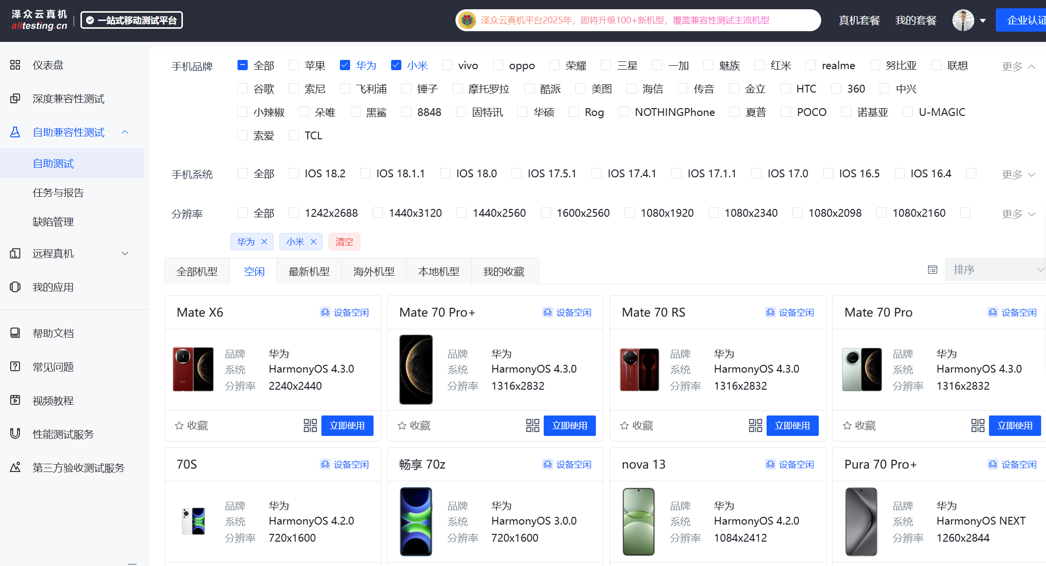Image resolution: width=1046 pixels, height=566 pixels.
Task: Click the 深度兼容性测试 sidebar icon
Action: click(15, 98)
